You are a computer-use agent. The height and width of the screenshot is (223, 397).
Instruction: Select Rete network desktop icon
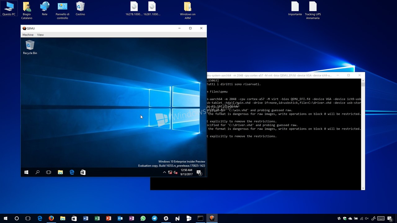click(x=45, y=8)
